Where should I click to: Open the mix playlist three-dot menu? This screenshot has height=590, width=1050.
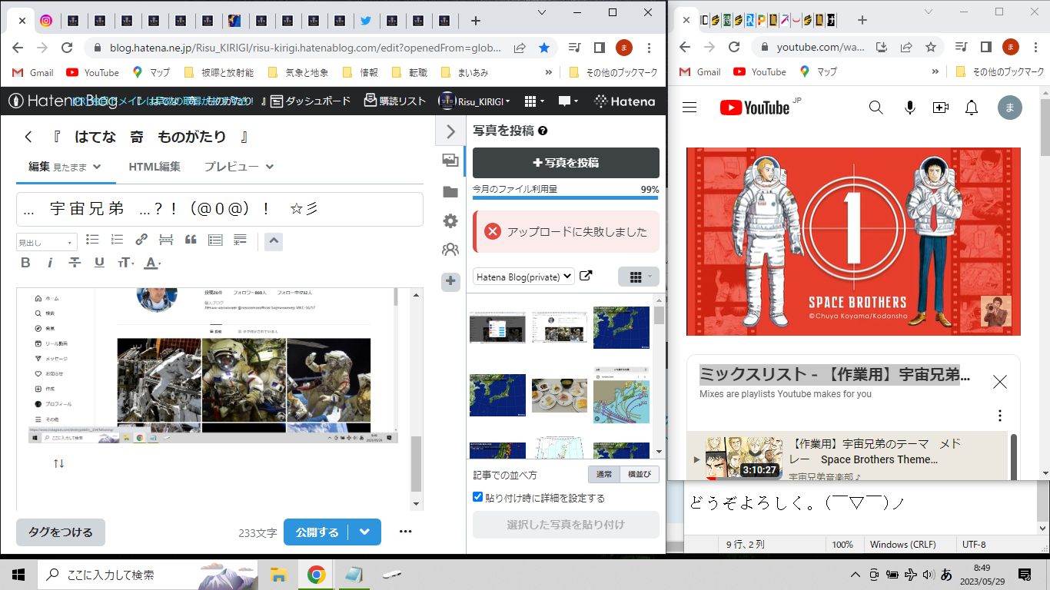(x=999, y=416)
